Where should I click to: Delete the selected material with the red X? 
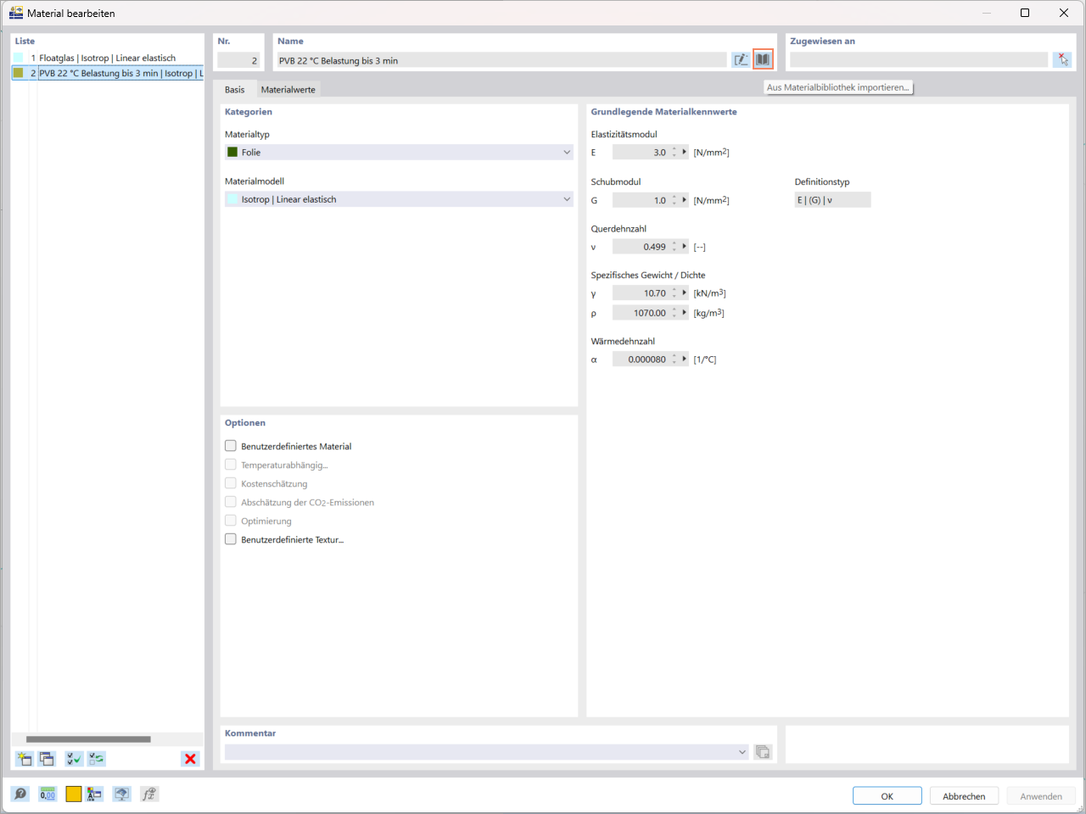[190, 758]
